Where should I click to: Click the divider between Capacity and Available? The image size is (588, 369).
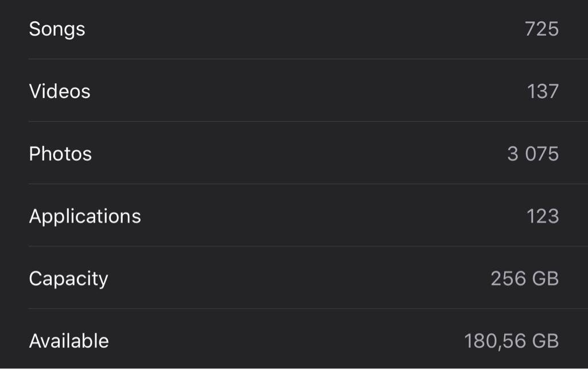[x=308, y=309]
